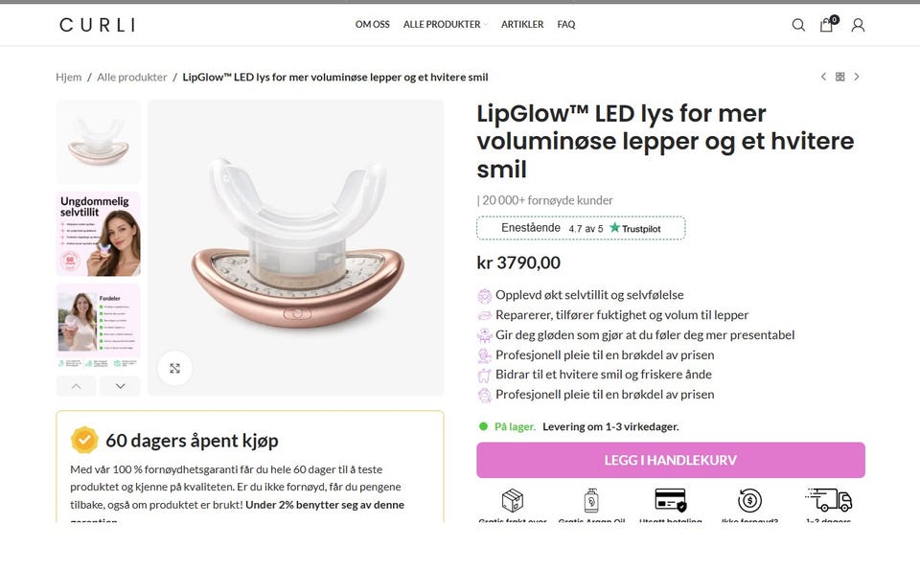Open the product grid view icon
920x570 pixels.
[839, 77]
